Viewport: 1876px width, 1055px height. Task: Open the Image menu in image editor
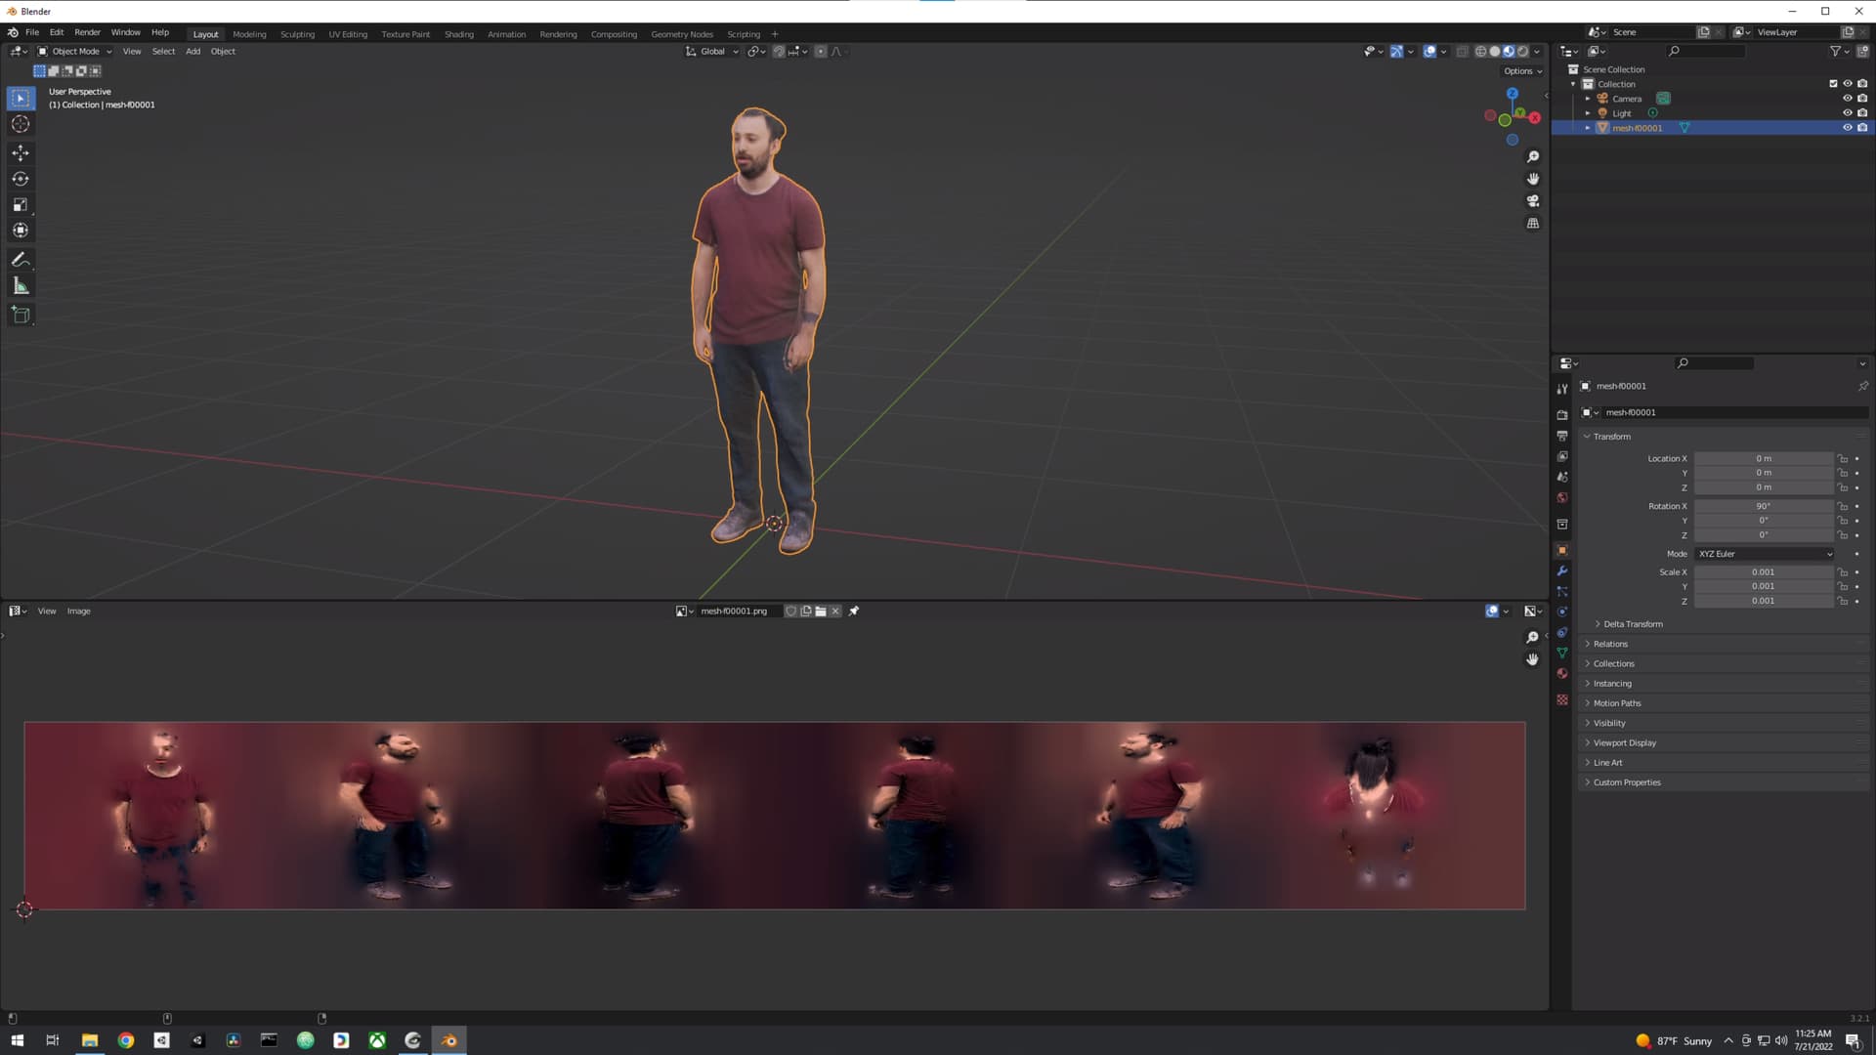coord(78,612)
